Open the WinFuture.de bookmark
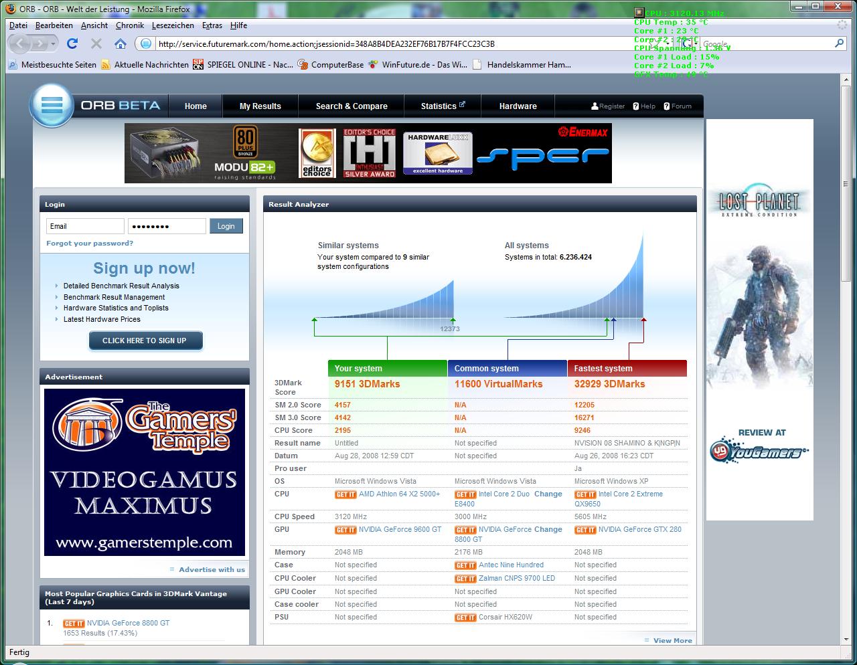Image resolution: width=857 pixels, height=665 pixels. tap(418, 65)
